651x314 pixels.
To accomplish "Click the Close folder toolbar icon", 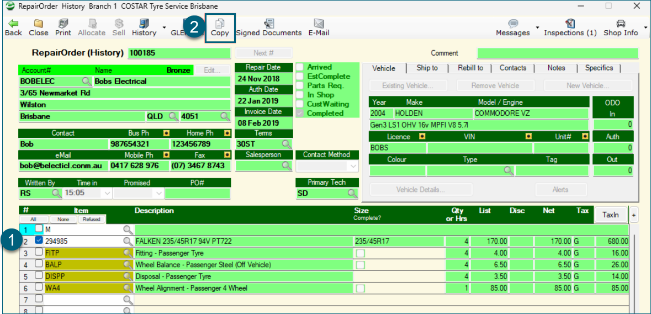I will click(x=39, y=24).
